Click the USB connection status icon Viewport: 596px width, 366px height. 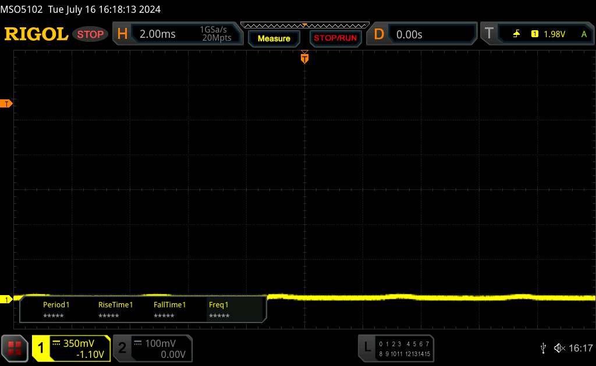click(x=543, y=348)
